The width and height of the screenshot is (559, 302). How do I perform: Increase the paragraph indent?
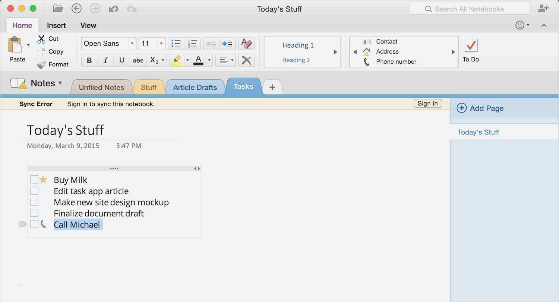tap(227, 43)
